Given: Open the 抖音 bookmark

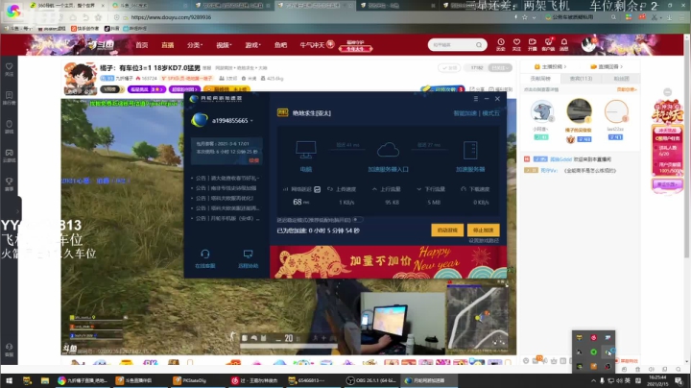Looking at the screenshot, I should [x=112, y=28].
